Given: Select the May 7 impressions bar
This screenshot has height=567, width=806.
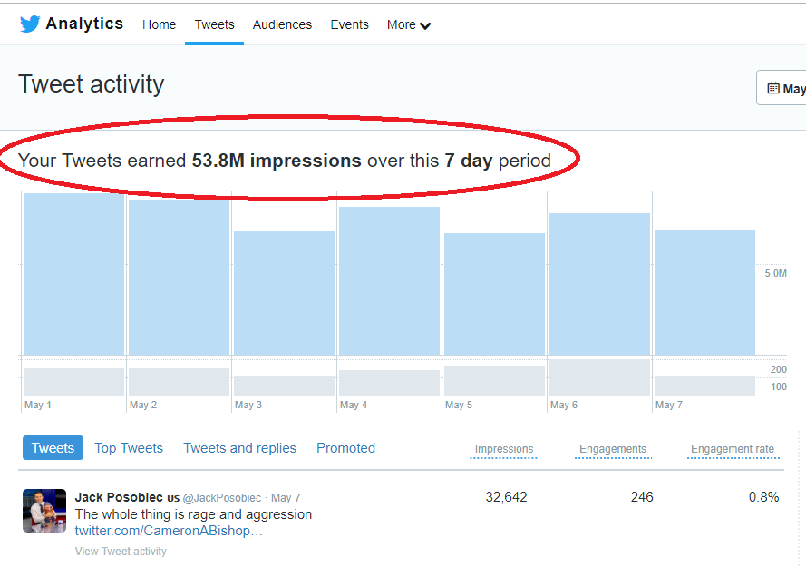Looking at the screenshot, I should [704, 292].
